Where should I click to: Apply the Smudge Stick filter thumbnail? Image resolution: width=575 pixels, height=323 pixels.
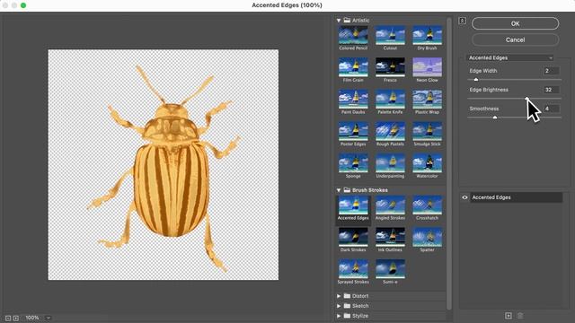(x=428, y=131)
